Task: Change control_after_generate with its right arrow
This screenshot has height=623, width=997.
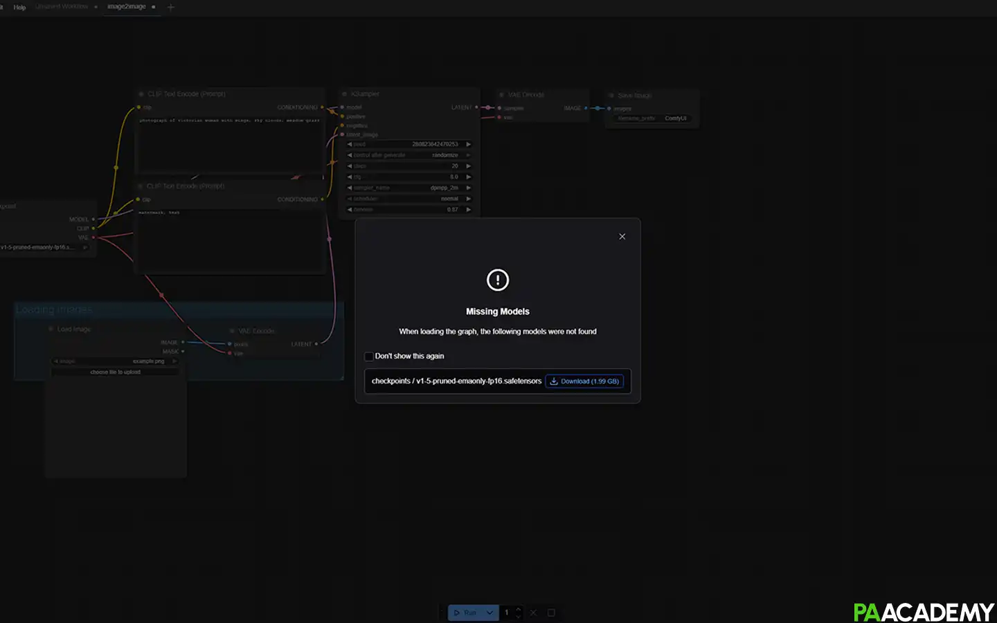Action: (469, 154)
